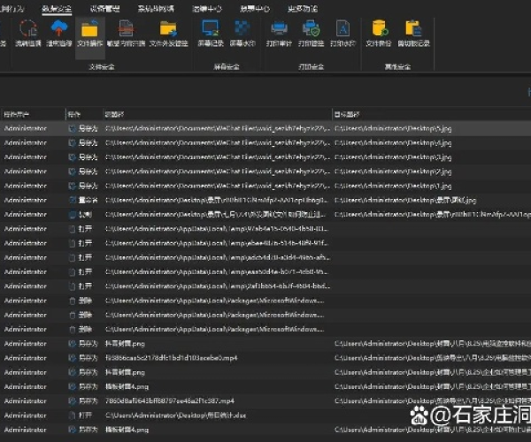The height and width of the screenshot is (442, 531).
Task: Open the circular-arrow trace icon in ribbon
Action: (x=28, y=28)
